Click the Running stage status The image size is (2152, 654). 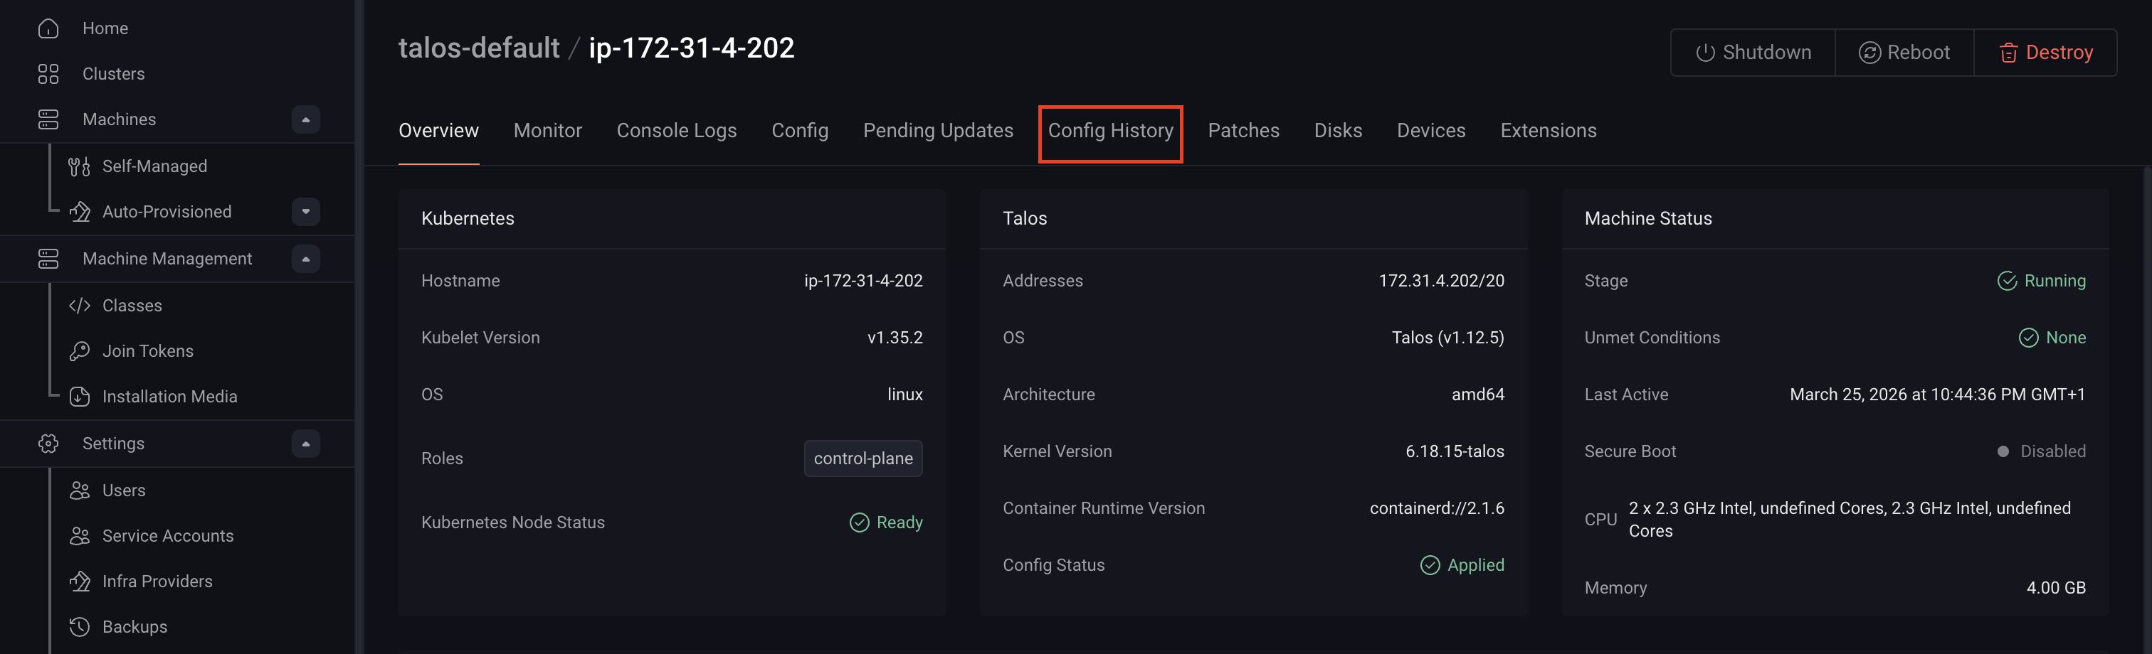point(2041,281)
